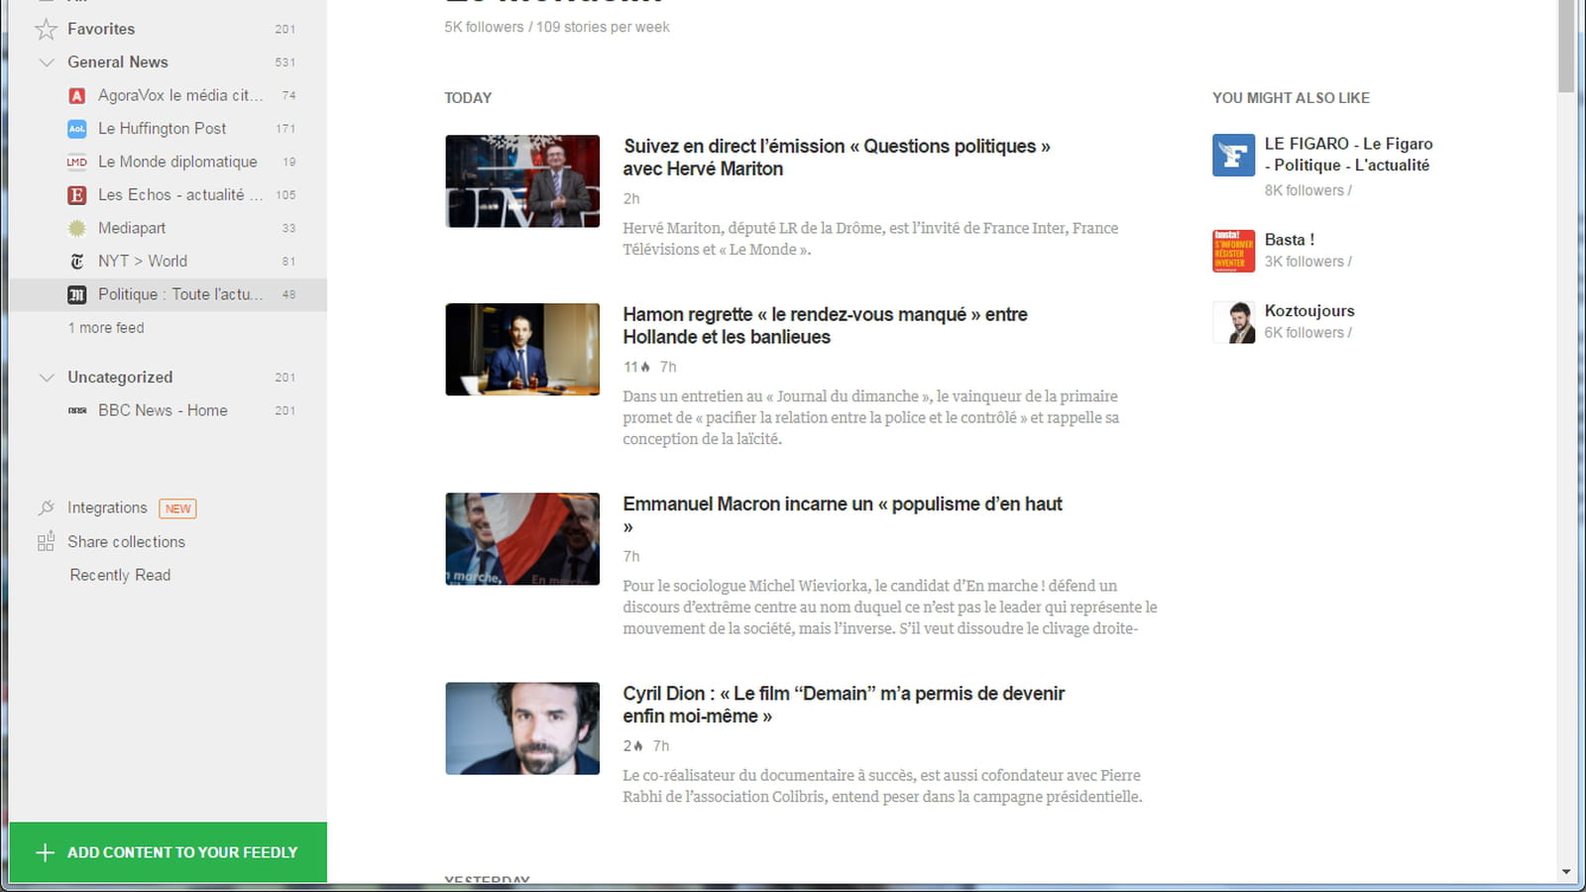This screenshot has width=1586, height=892.
Task: Open the NYT > World feed
Action: click(143, 261)
